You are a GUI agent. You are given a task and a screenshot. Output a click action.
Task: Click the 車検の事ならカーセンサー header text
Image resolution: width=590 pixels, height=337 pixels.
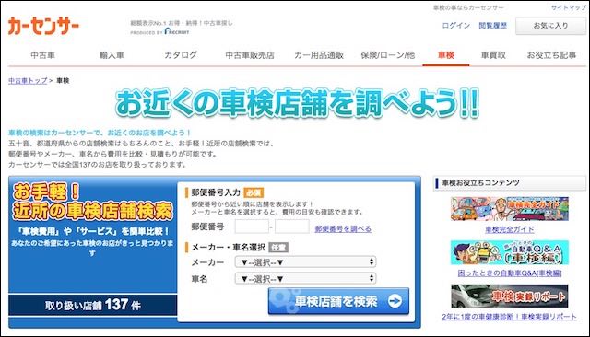click(x=468, y=7)
